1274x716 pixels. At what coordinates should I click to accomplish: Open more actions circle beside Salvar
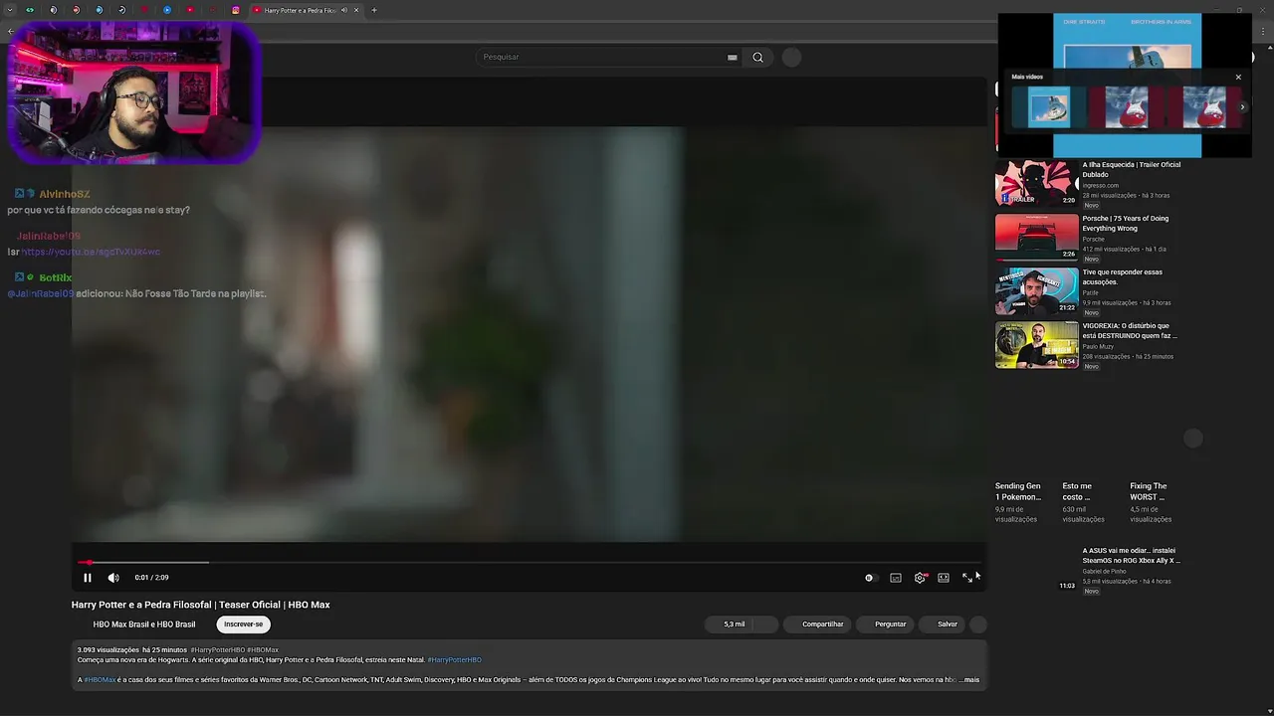pos(978,625)
